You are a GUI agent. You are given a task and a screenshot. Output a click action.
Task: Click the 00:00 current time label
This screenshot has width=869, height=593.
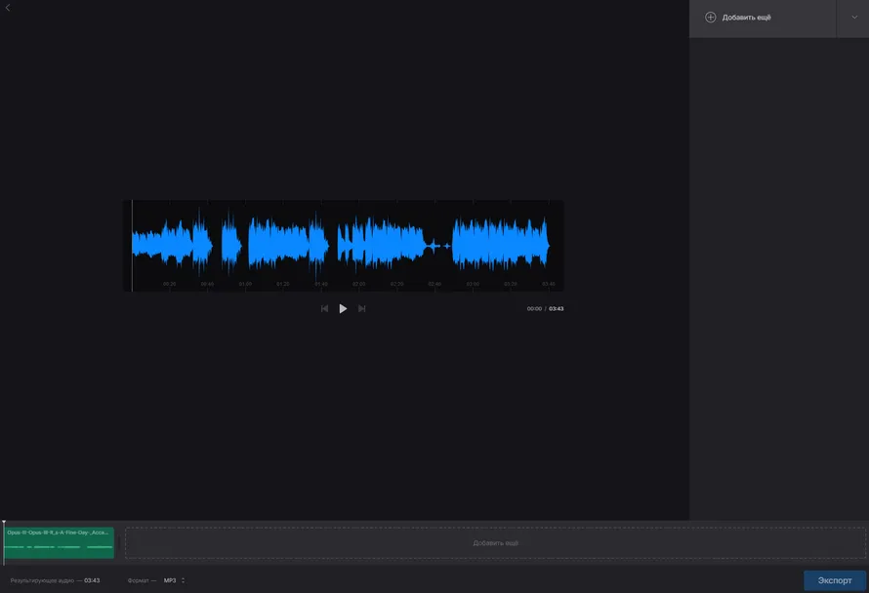(534, 308)
